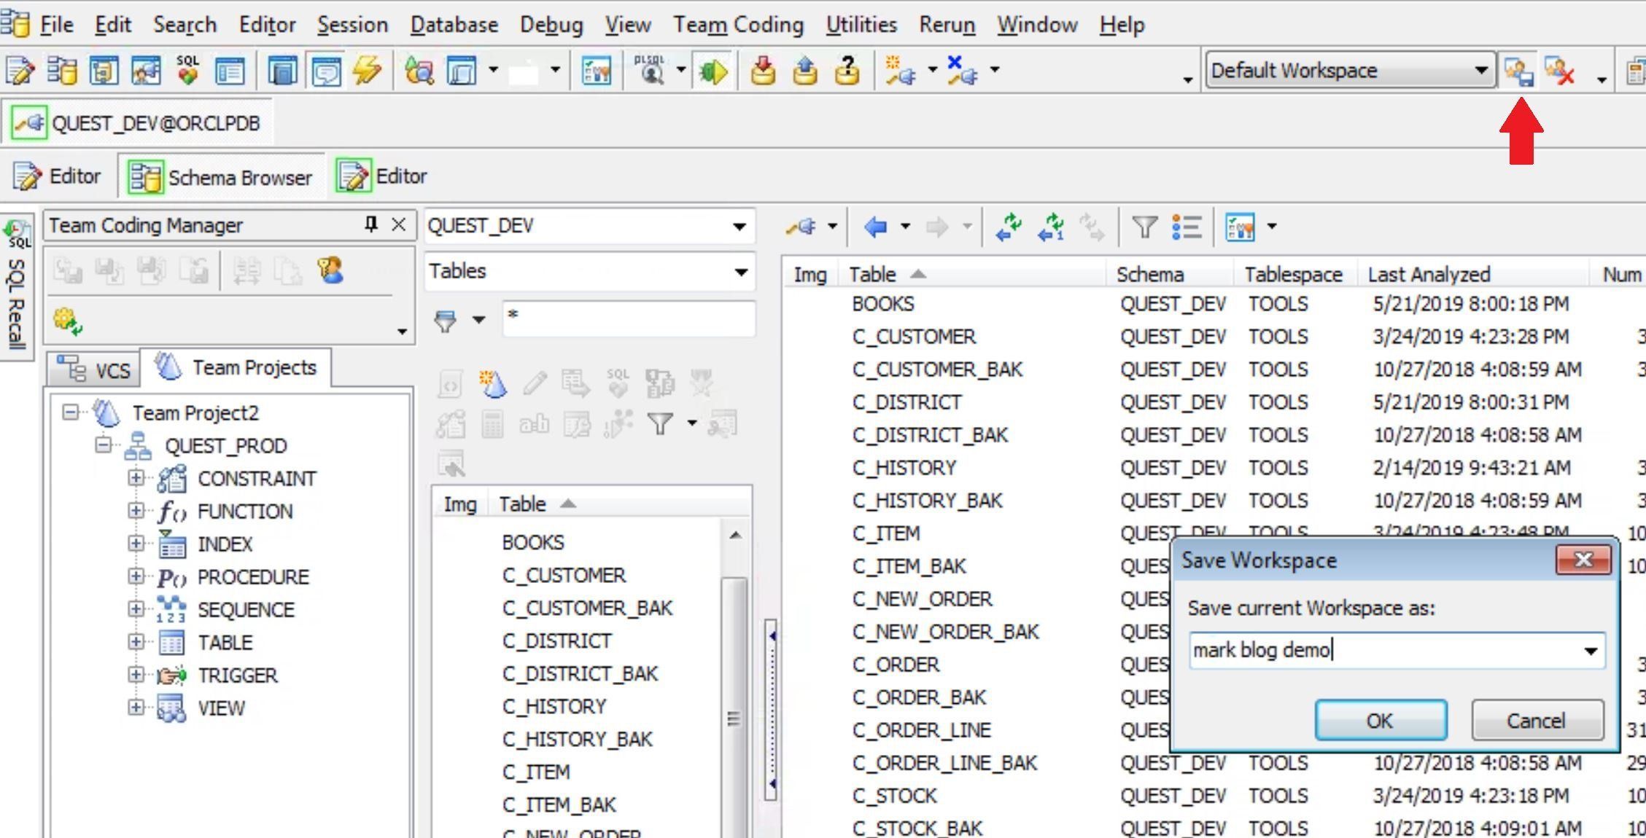Viewport: 1646px width, 838px height.
Task: Click the asterisk filter text field
Action: click(x=628, y=318)
